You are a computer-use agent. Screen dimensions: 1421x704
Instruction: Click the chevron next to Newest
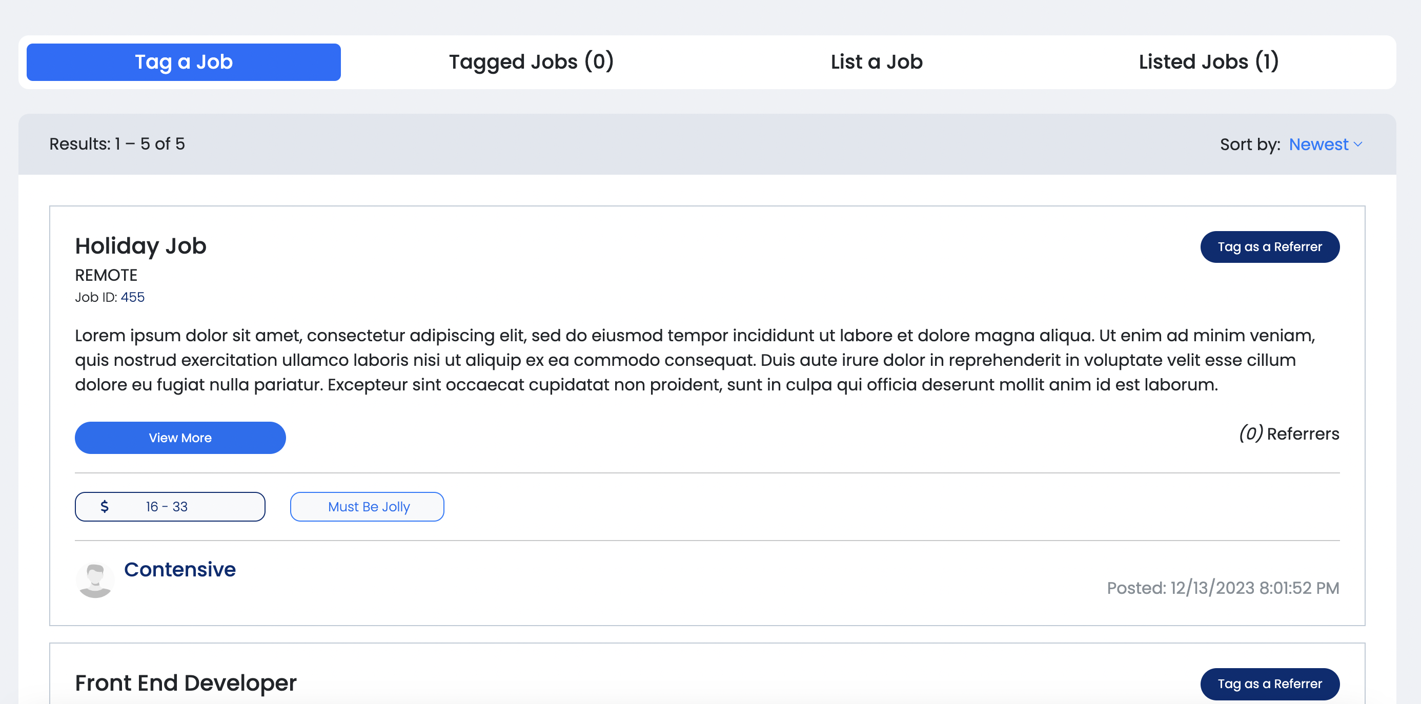coord(1357,144)
